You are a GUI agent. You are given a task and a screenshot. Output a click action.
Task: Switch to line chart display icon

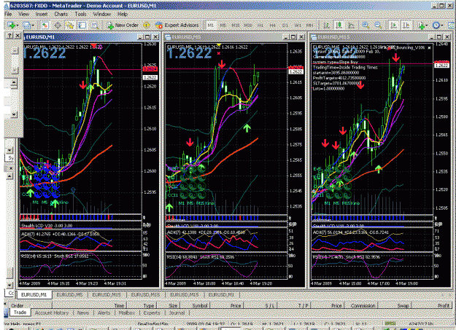(x=352, y=25)
